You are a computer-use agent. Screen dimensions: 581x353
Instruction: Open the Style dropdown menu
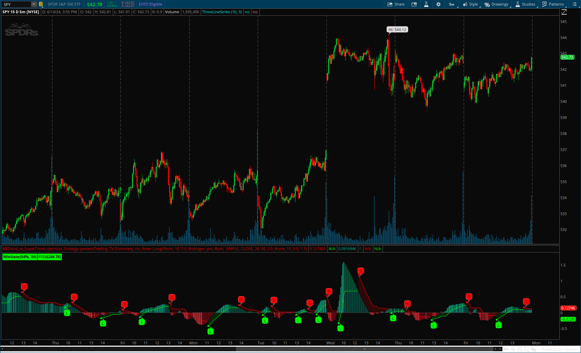coord(471,4)
